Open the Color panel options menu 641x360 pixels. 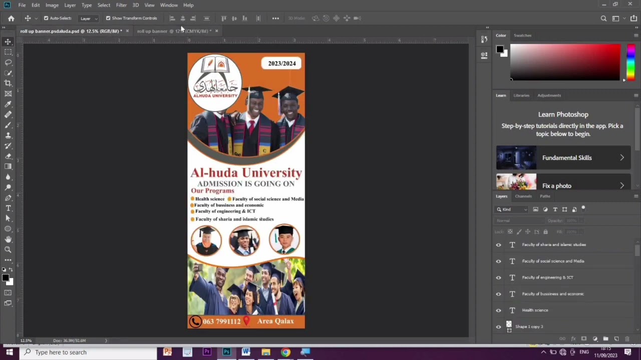pyautogui.click(x=636, y=35)
